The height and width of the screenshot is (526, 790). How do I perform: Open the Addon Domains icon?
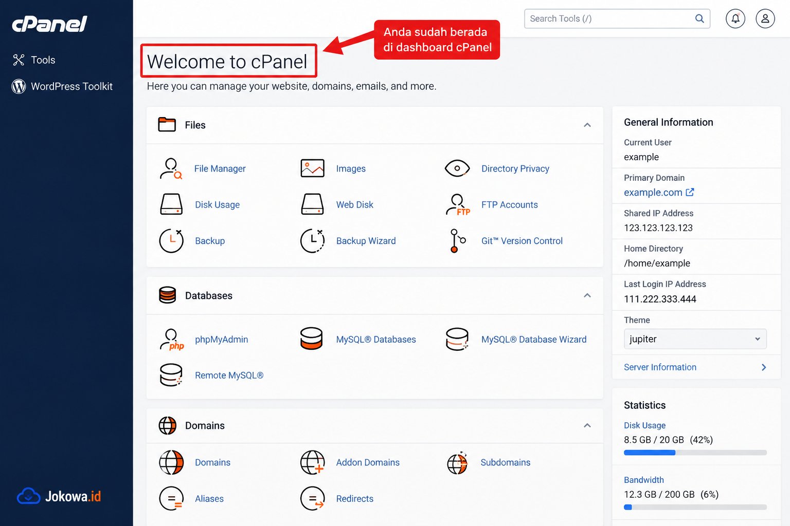point(312,462)
